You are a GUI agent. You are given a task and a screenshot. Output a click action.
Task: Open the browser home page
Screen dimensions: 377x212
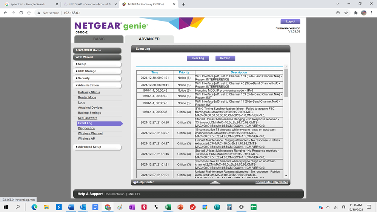point(29,13)
